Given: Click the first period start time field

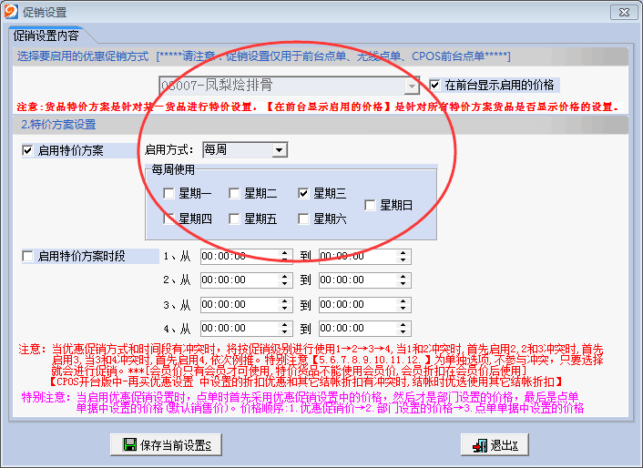Looking at the screenshot, I should (x=241, y=257).
